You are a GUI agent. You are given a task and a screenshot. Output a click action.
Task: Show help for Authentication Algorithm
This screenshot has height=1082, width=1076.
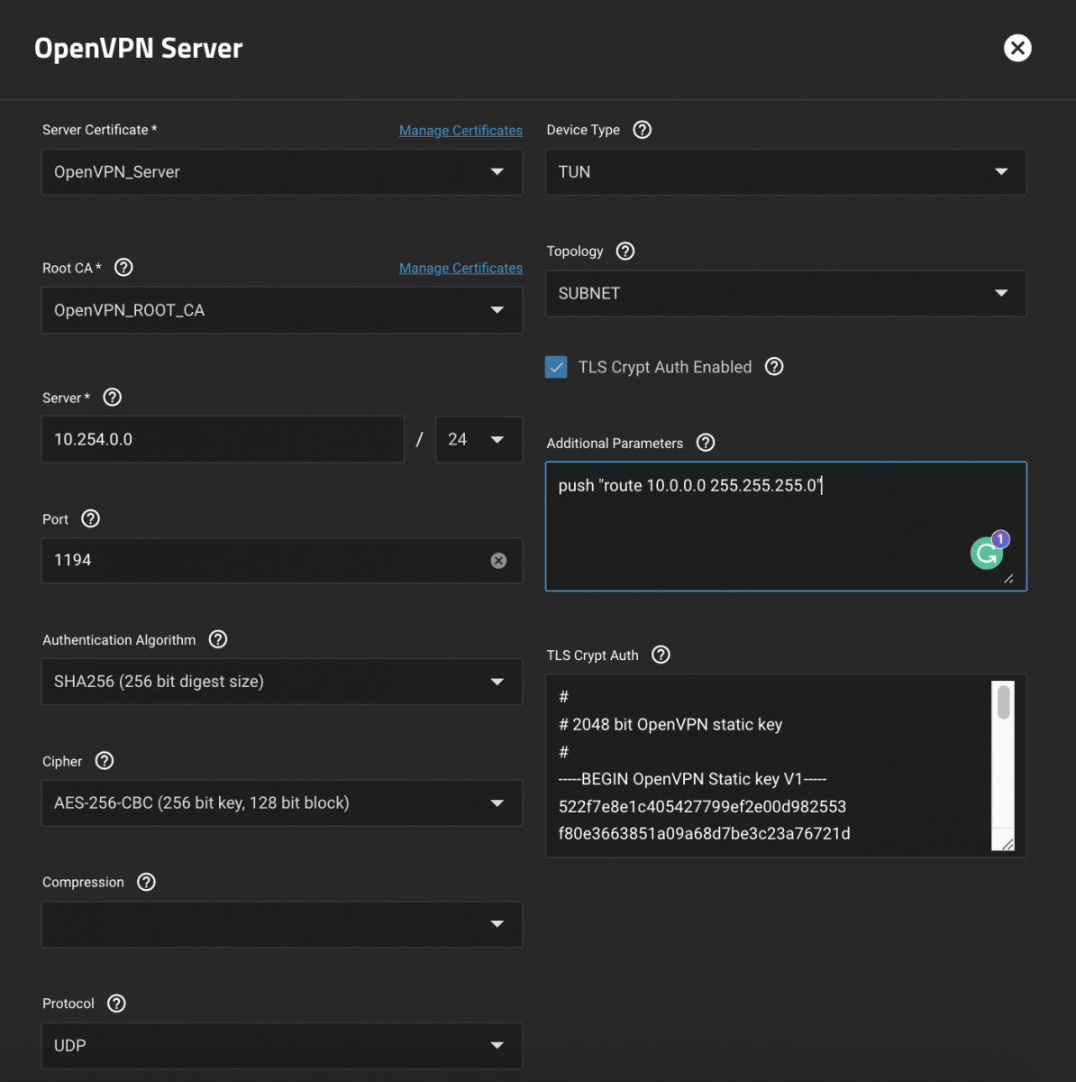[218, 639]
